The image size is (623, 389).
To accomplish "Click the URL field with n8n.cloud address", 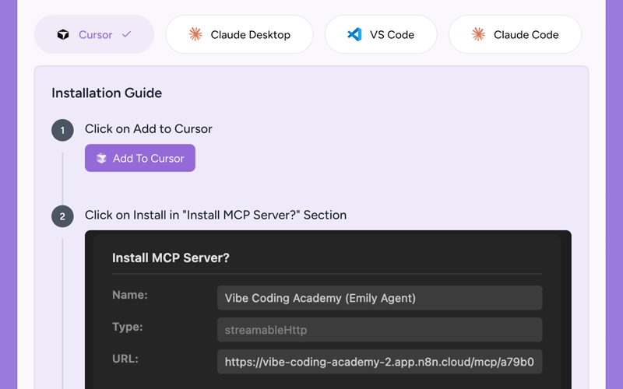I will tap(379, 362).
